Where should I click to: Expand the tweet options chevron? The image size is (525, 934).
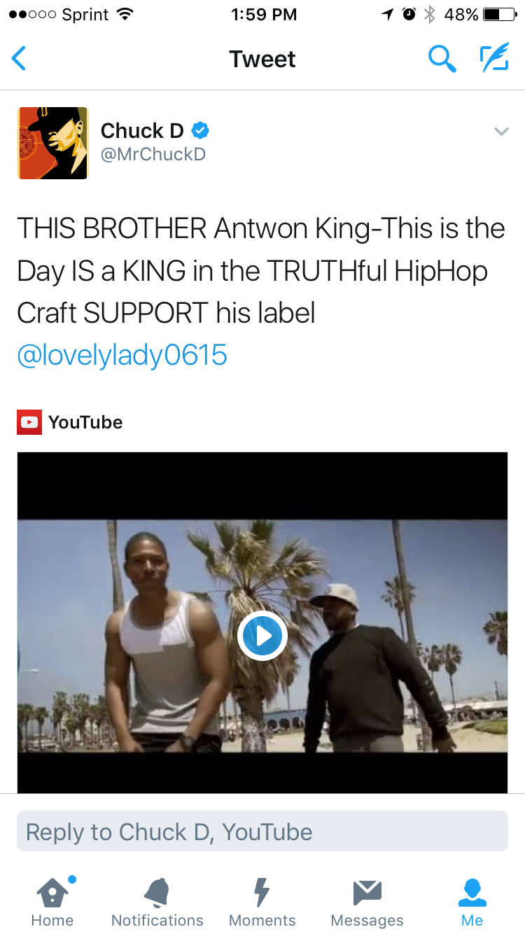click(x=500, y=131)
